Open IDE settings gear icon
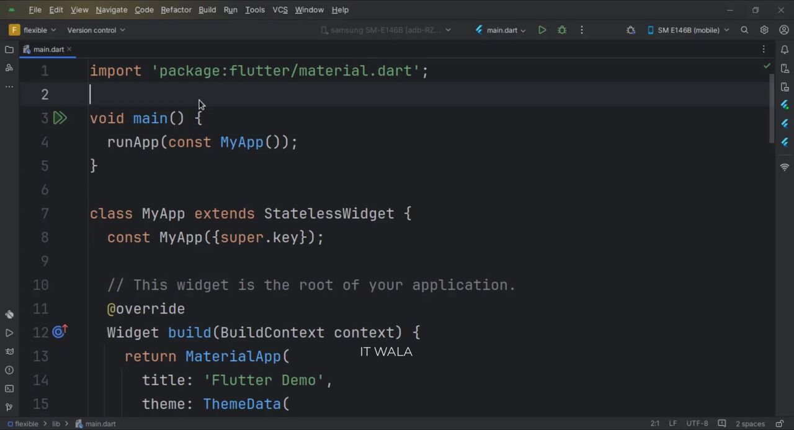The image size is (794, 430). pos(764,30)
